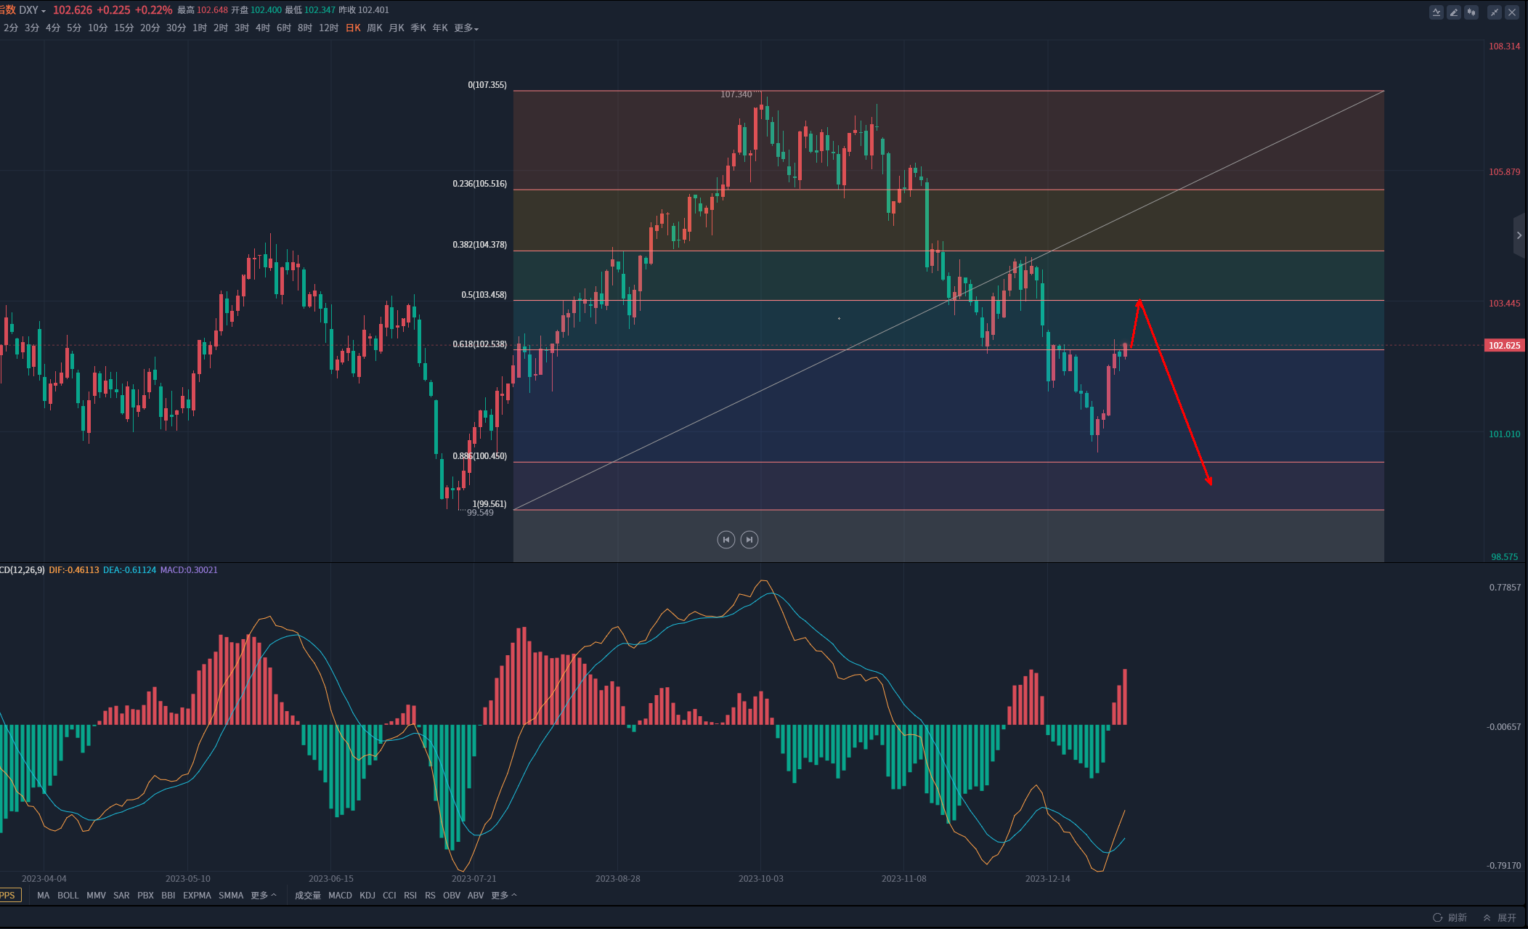Screen dimensions: 1528x929
Task: Click the next step playback button
Action: [x=749, y=540]
